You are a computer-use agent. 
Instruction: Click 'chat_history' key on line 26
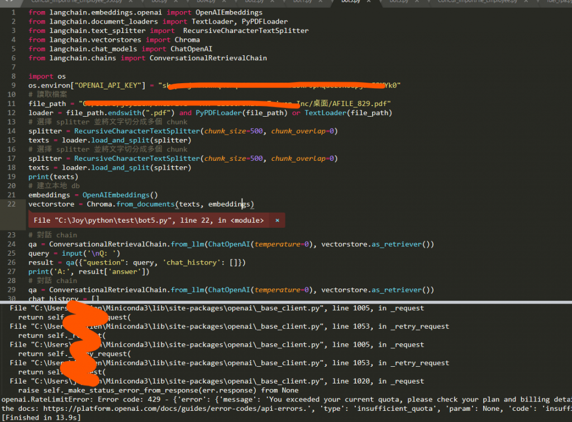[192, 262]
